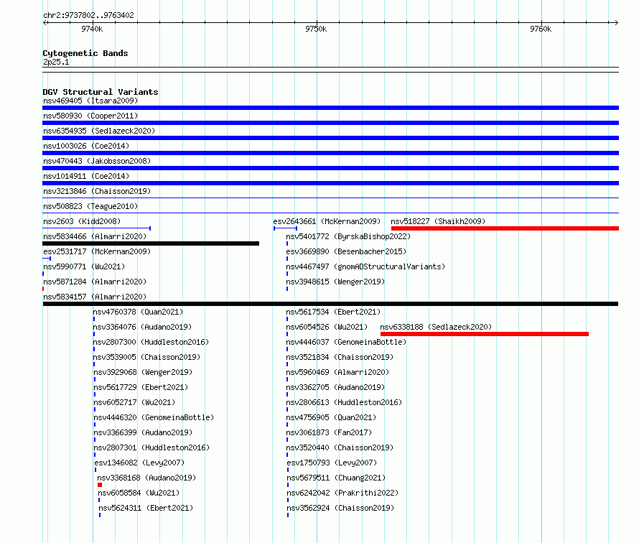Click the nsv5679511 (Chuang2021) label

pos(336,478)
